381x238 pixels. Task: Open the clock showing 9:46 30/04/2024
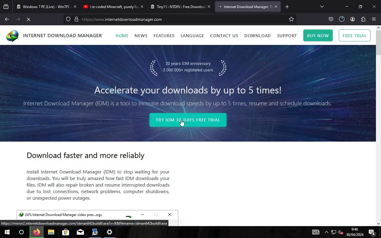pos(355,232)
